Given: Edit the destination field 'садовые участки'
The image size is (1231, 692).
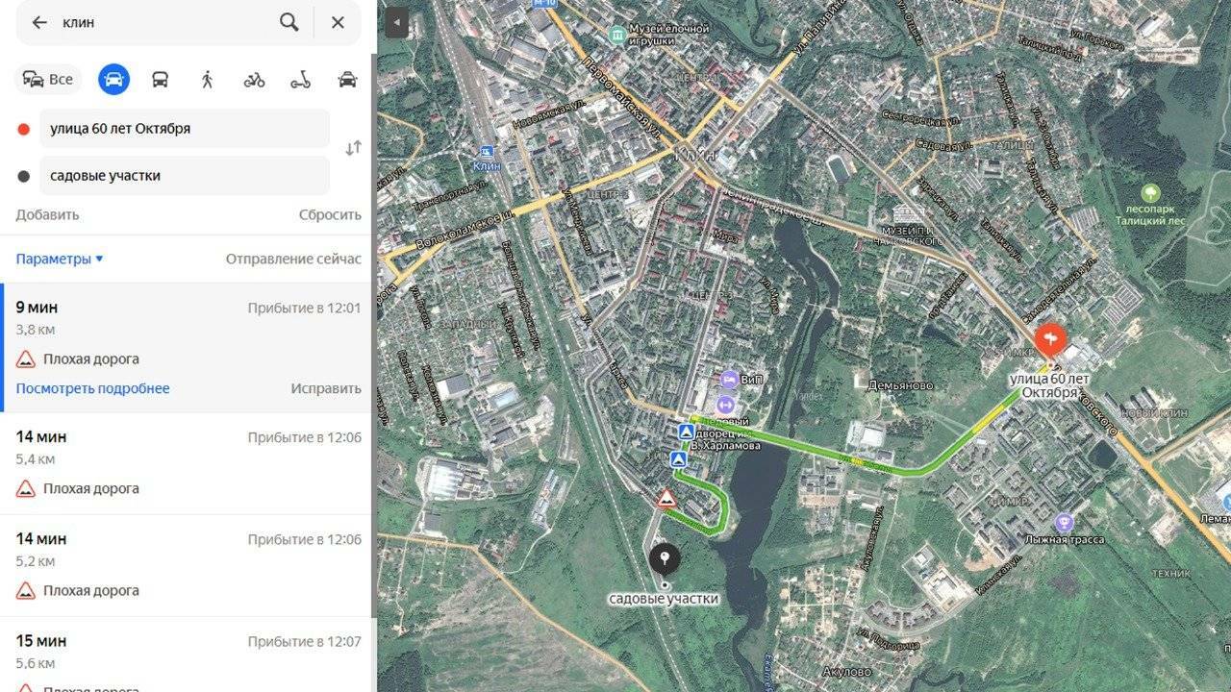Looking at the screenshot, I should pyautogui.click(x=185, y=176).
